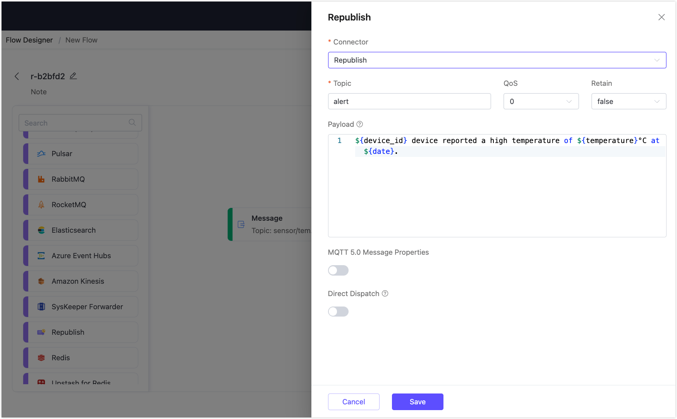Open the QoS dropdown
677x419 pixels.
click(541, 101)
